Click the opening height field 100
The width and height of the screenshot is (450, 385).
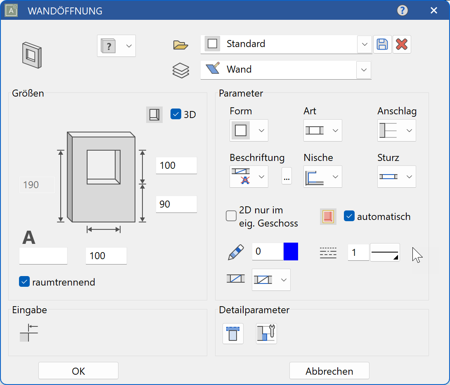click(x=177, y=165)
